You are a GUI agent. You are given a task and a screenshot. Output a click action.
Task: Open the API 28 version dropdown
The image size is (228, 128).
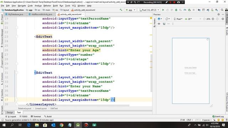click(188, 19)
